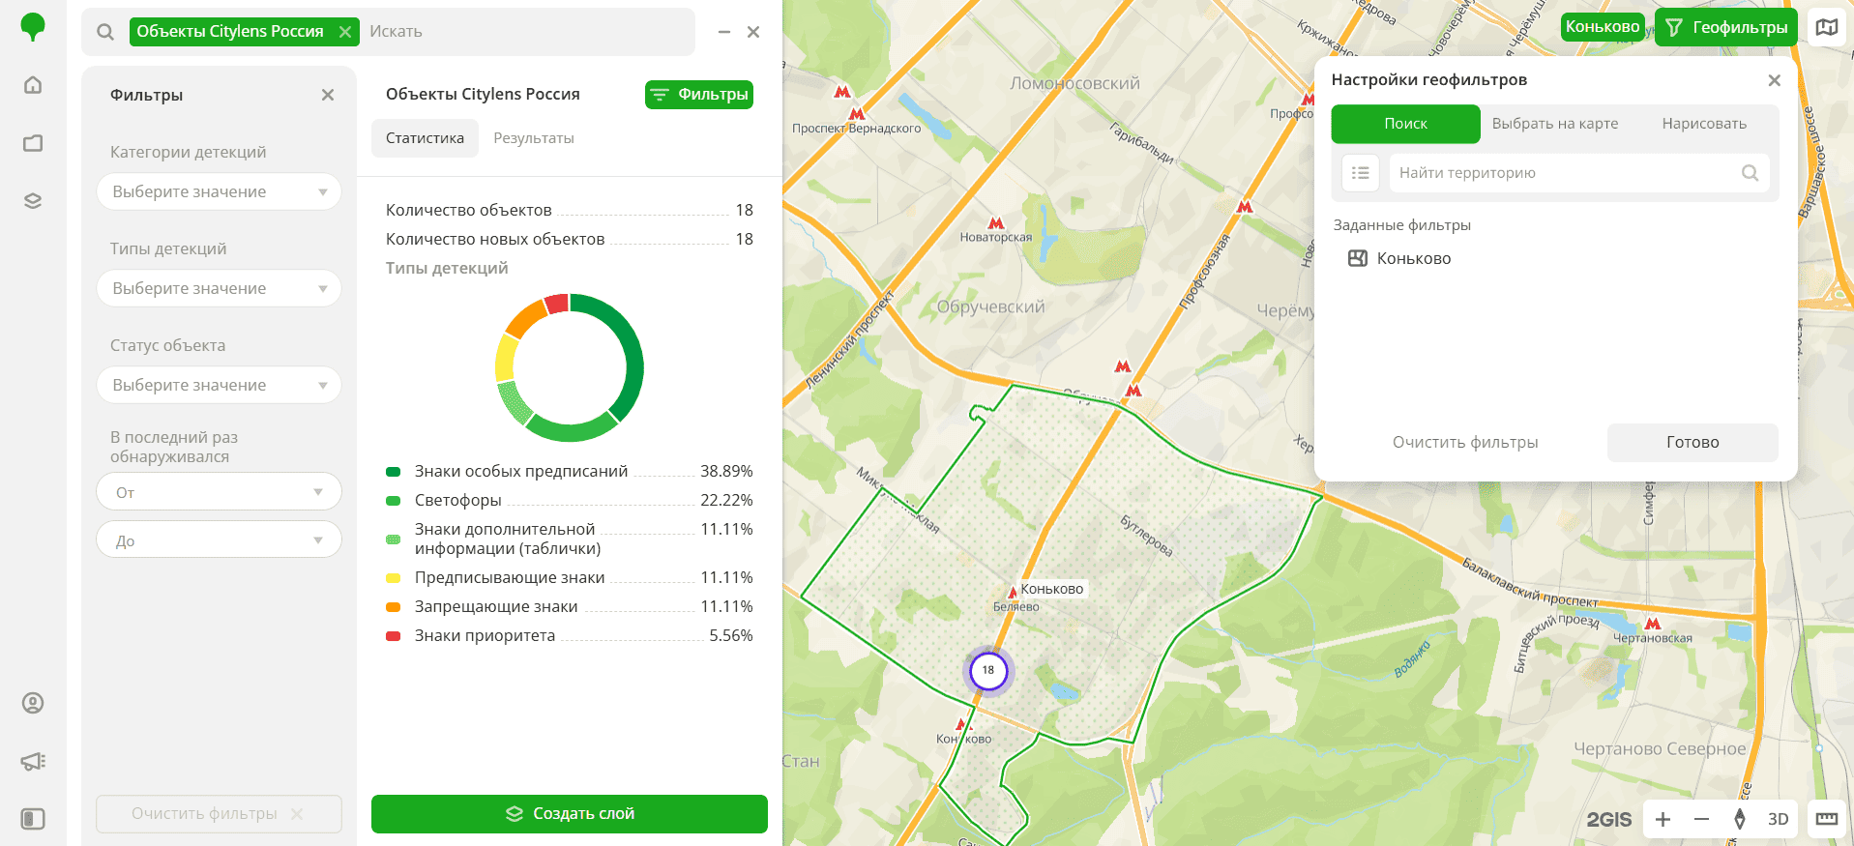Expand the Категории детекций dropdown
The image size is (1854, 846).
219,191
